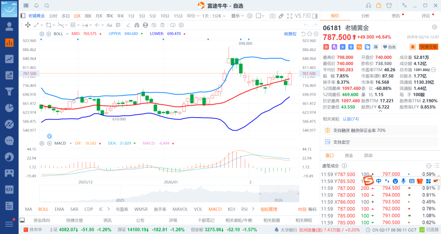This screenshot has width=441, height=234.
Task: Open price alert bell icon
Action: coord(412,47)
